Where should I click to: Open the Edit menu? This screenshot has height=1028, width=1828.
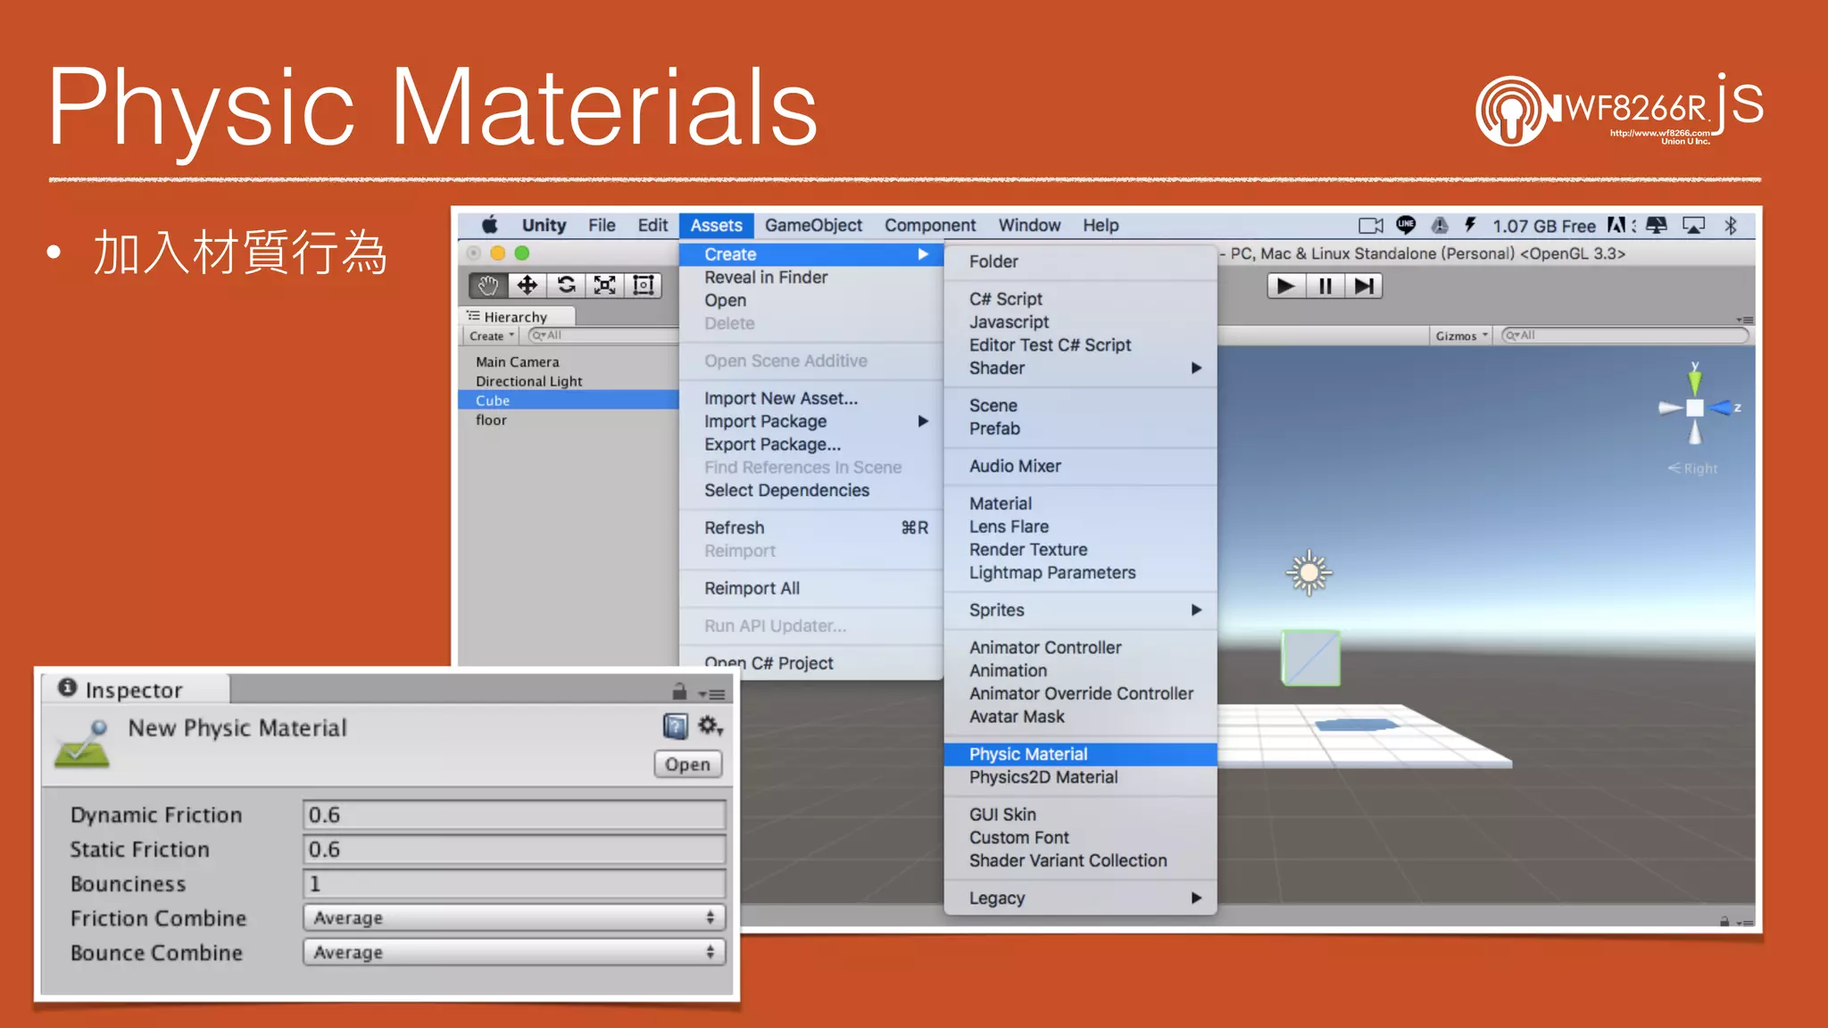(x=652, y=225)
